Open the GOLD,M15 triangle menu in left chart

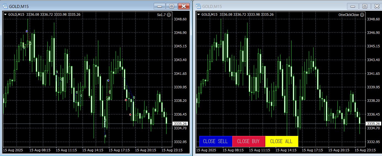5,15
